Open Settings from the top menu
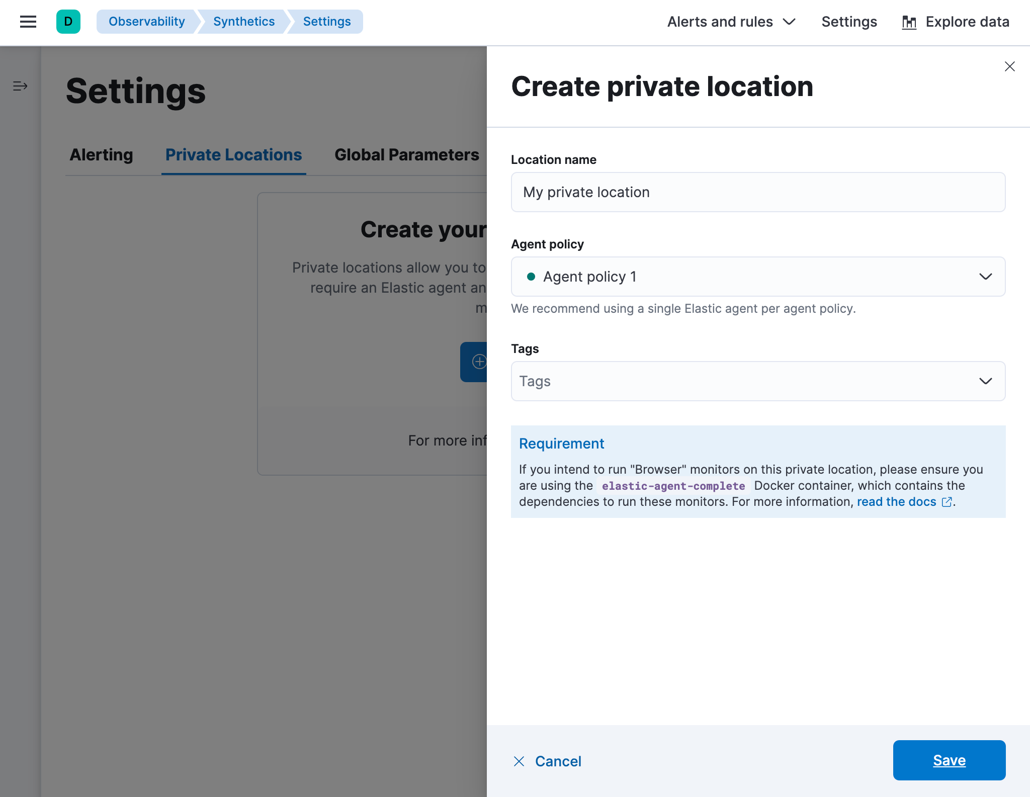The width and height of the screenshot is (1030, 797). coord(848,22)
